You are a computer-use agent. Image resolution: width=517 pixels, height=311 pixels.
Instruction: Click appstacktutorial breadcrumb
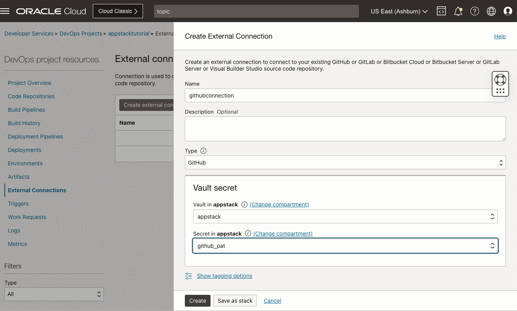point(129,34)
